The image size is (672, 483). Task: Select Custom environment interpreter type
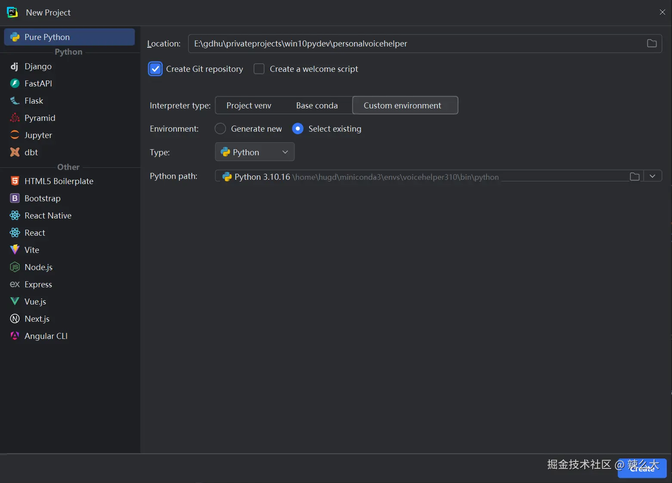405,105
